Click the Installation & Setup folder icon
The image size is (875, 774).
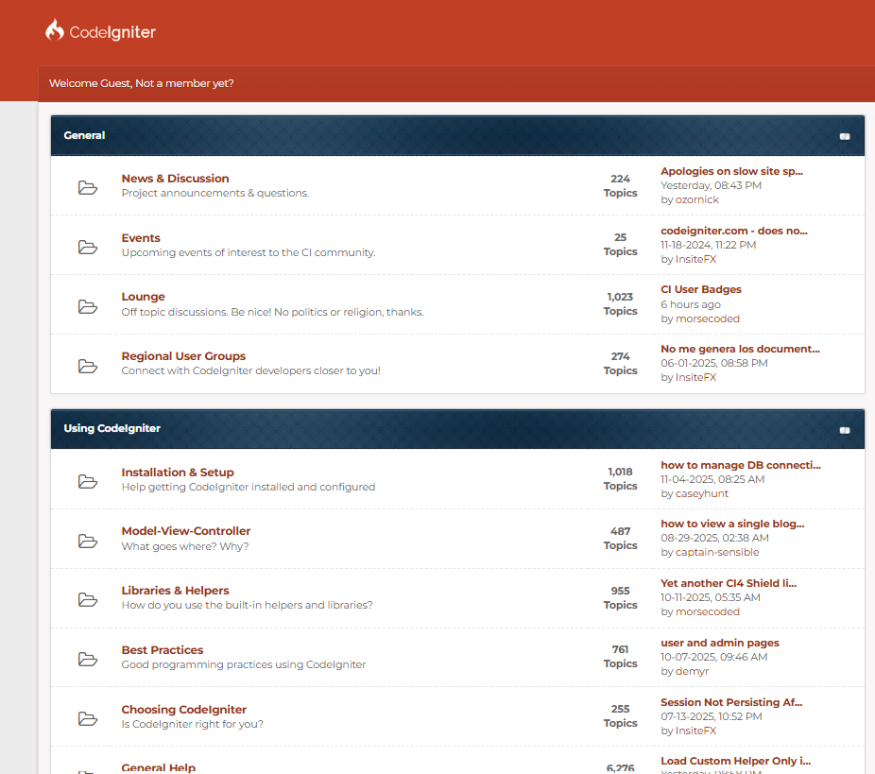coord(88,481)
